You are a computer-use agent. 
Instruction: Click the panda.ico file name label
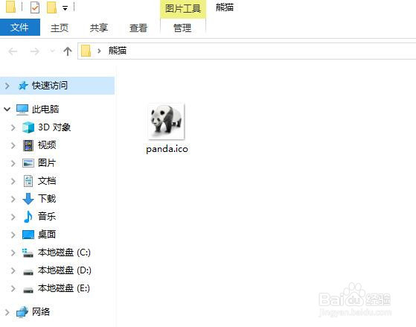167,149
